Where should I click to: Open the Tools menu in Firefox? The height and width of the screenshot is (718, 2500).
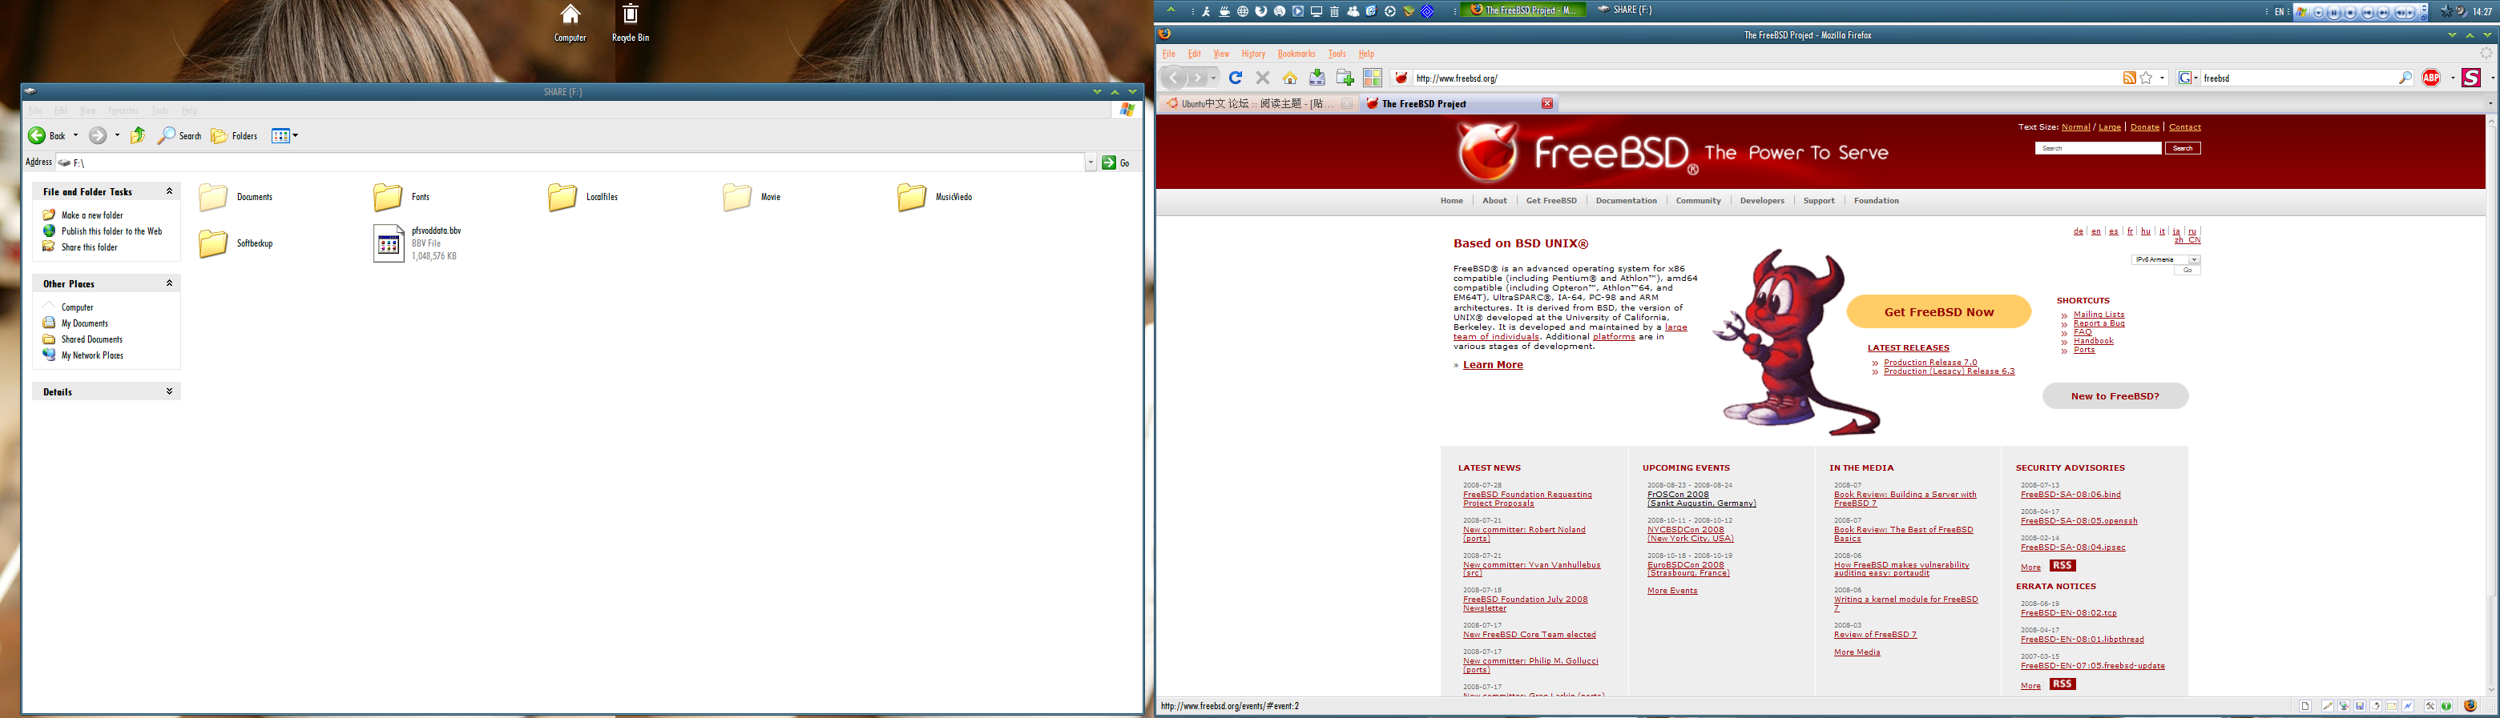point(1337,54)
